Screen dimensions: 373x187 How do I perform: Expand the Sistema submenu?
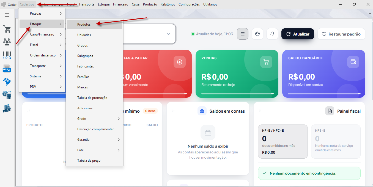pyautogui.click(x=42, y=76)
